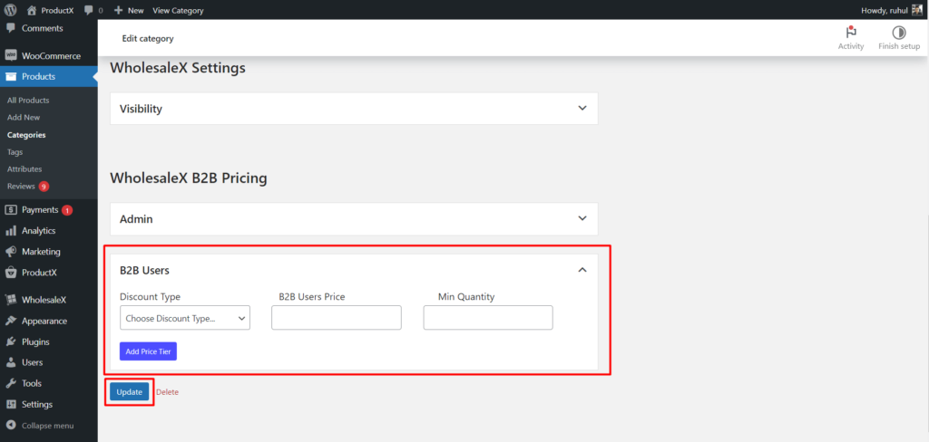Open WooCommerce menu
This screenshot has width=929, height=442.
(49, 55)
